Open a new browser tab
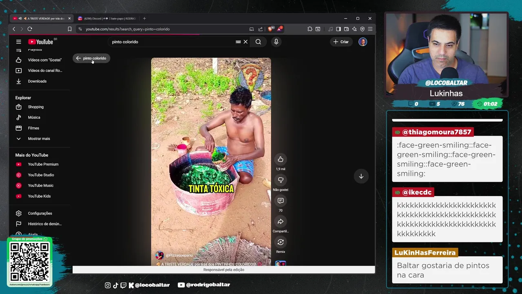Viewport: 522px width, 294px height. 144,18
